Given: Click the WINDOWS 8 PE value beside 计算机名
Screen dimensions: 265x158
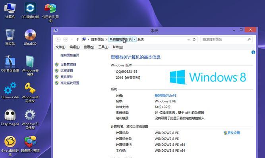Looking at the screenshot, I should click(166, 133).
